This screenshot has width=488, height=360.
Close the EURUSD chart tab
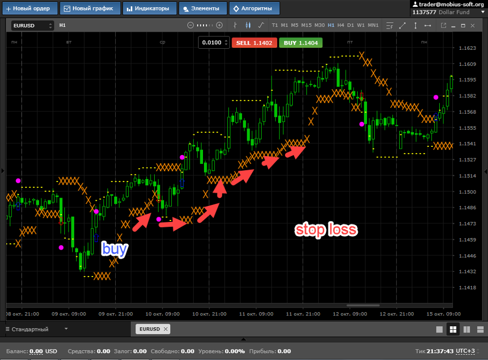[166, 329]
